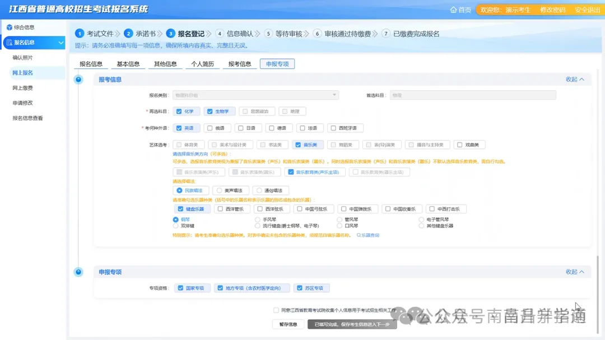The height and width of the screenshot is (340, 605).
Task: Click the step 4 circle for 信息确认
Action: 220,34
